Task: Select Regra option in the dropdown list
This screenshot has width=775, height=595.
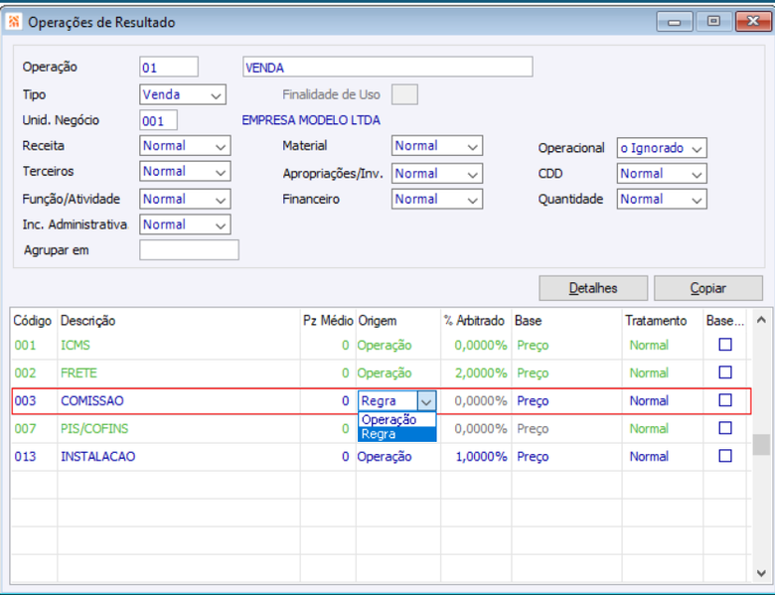Action: pyautogui.click(x=396, y=434)
